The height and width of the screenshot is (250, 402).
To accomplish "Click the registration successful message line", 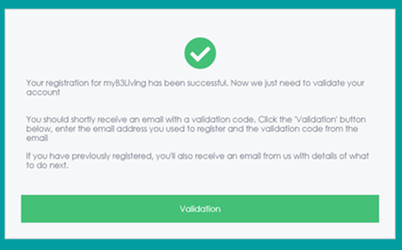I will tap(195, 83).
